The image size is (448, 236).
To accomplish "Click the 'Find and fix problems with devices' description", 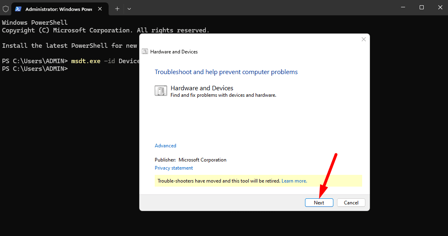I will [x=223, y=95].
